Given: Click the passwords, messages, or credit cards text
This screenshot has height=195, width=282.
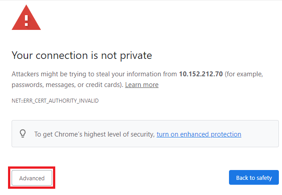Looking at the screenshot, I should [67, 85].
